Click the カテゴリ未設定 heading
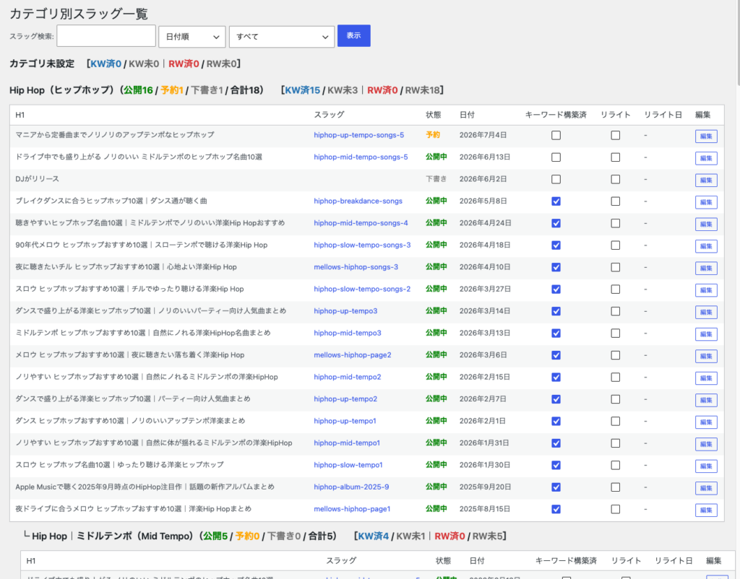This screenshot has width=740, height=579. point(42,64)
